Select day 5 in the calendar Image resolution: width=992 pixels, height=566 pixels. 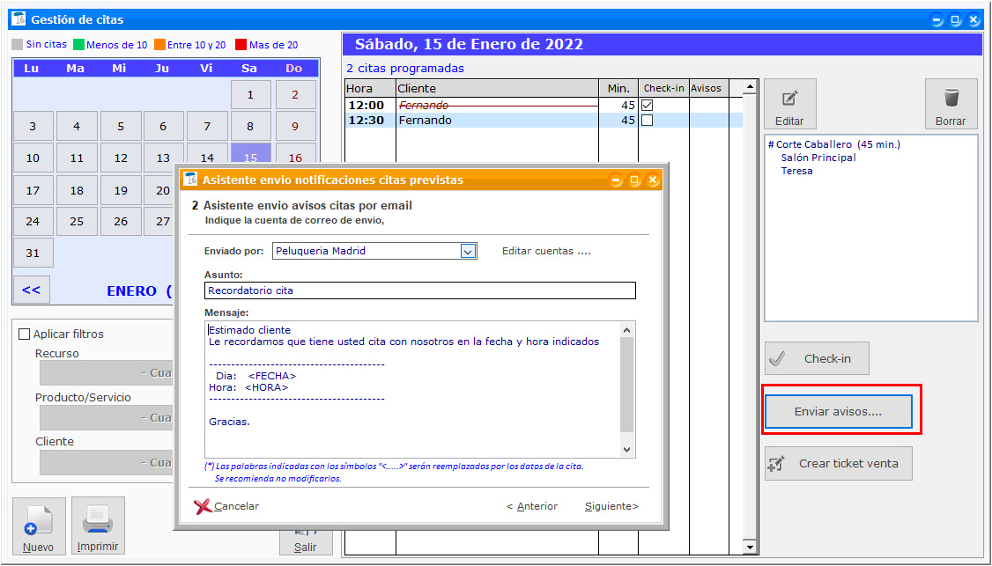click(x=120, y=127)
